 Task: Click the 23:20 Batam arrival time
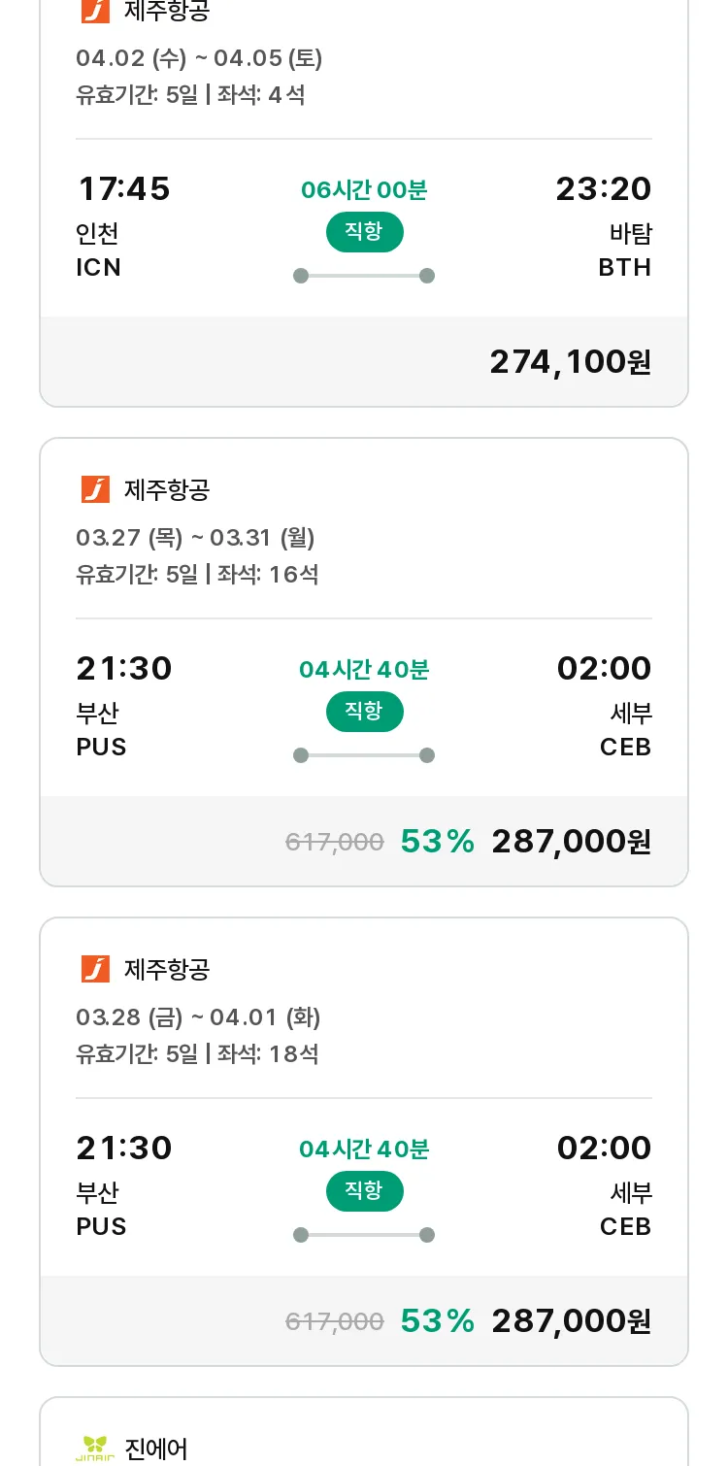[603, 189]
